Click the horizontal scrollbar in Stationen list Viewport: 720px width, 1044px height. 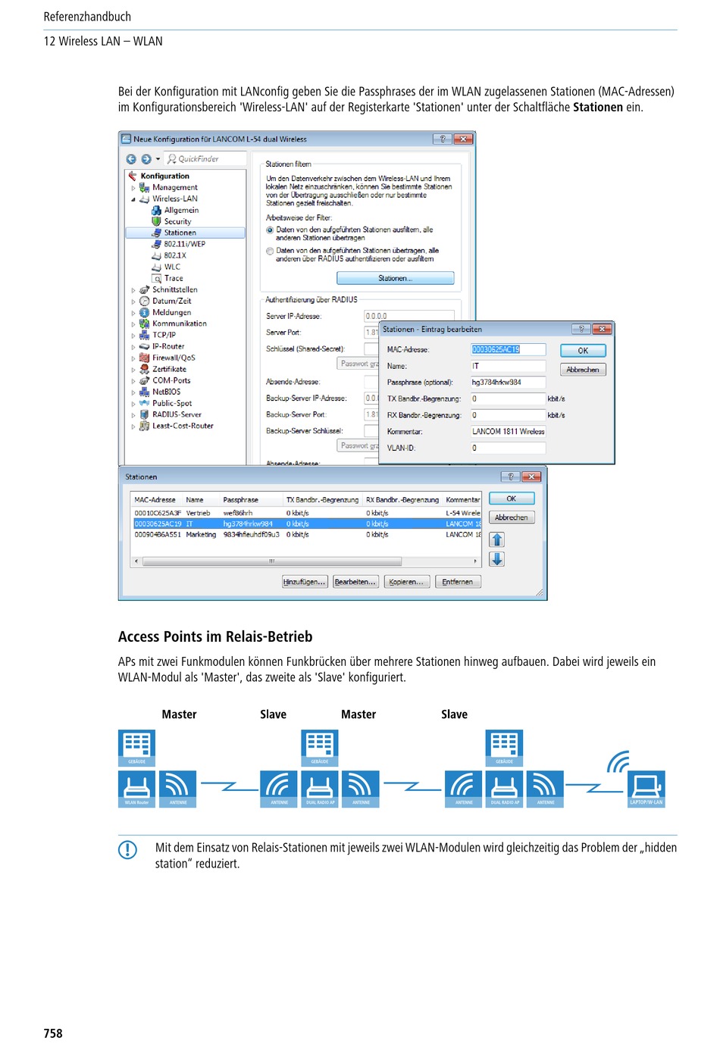pos(306,561)
